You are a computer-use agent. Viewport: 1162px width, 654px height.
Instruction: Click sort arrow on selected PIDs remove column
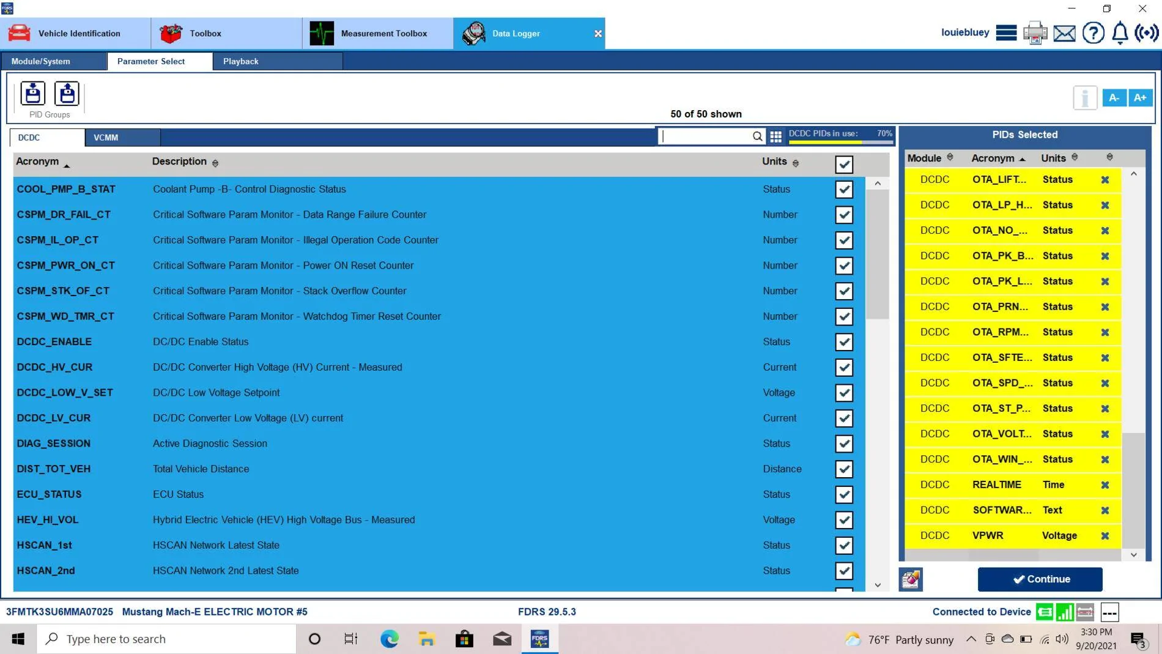(x=1109, y=157)
